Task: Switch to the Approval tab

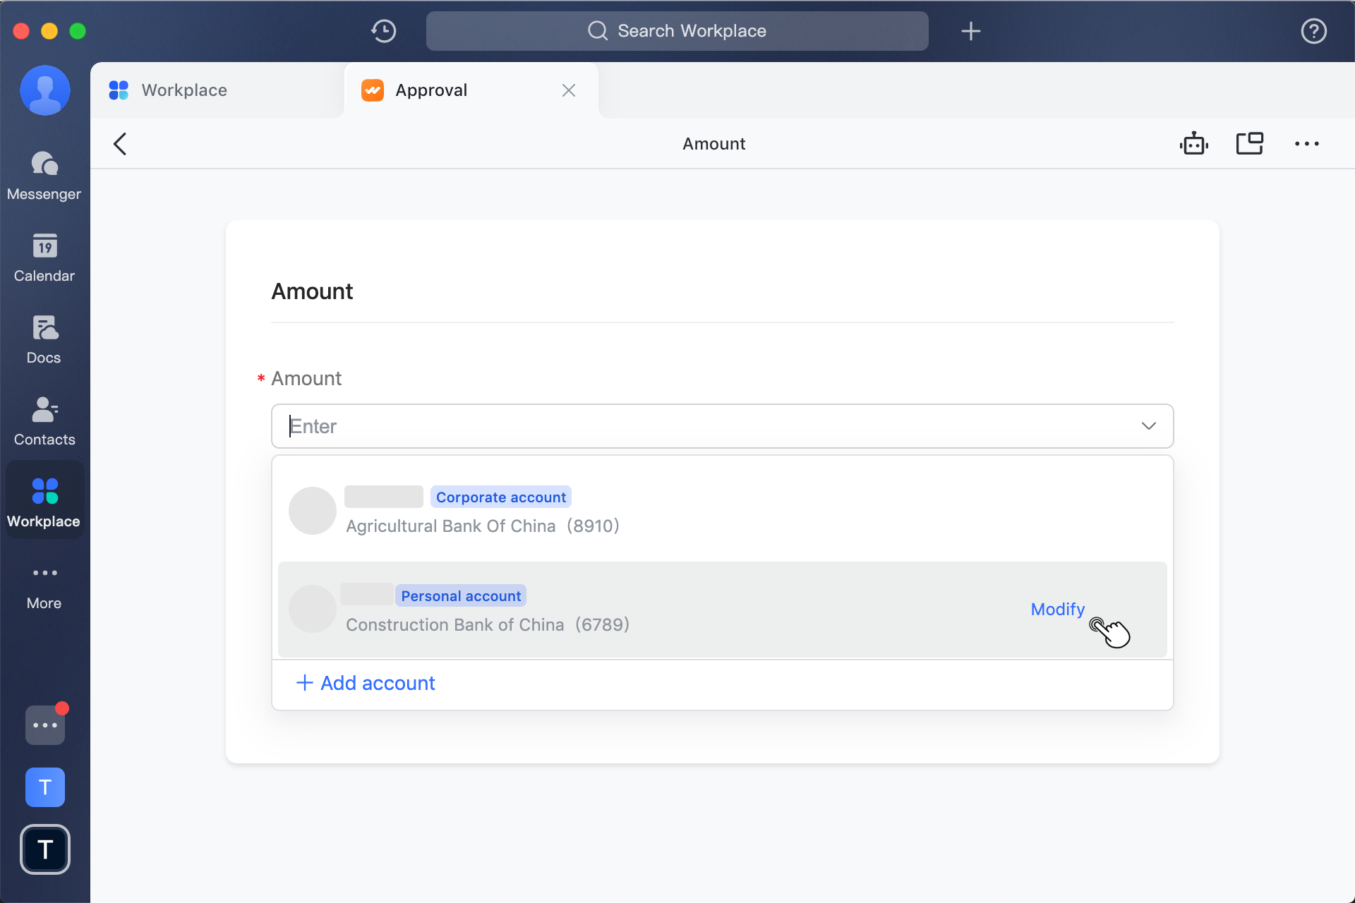Action: (430, 90)
